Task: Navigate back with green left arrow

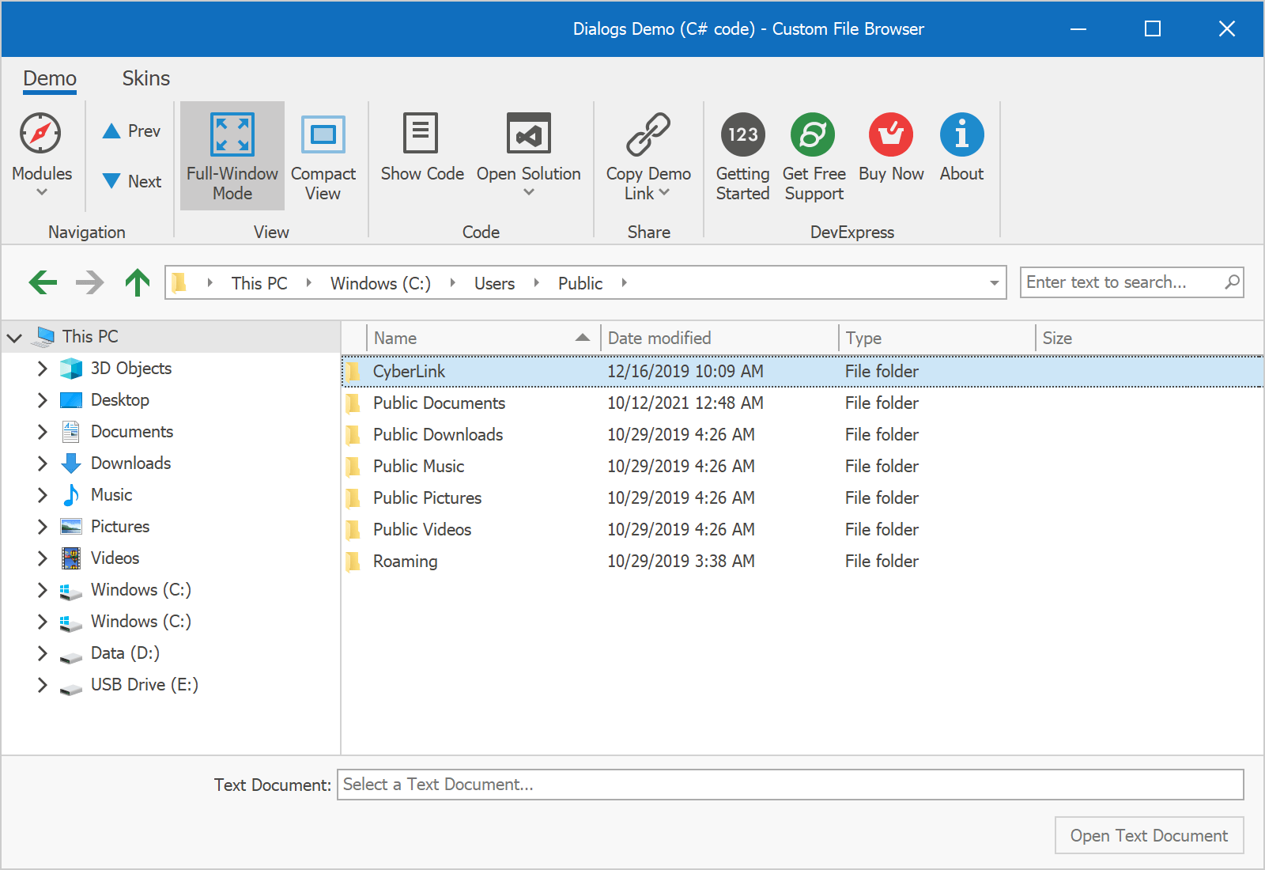Action: tap(43, 282)
